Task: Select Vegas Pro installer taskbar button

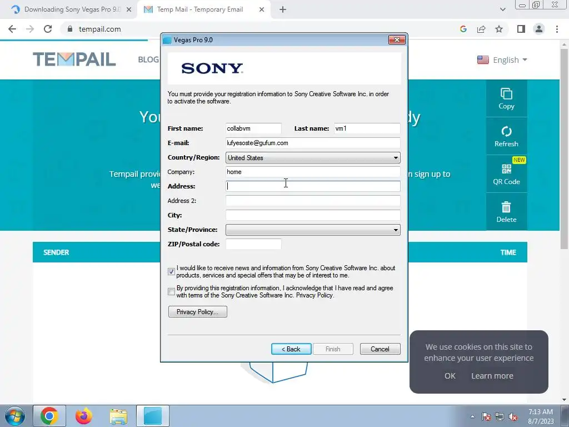Action: coord(153,416)
